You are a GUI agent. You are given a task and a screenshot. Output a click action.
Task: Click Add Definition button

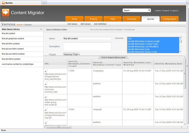(x=100, y=24)
